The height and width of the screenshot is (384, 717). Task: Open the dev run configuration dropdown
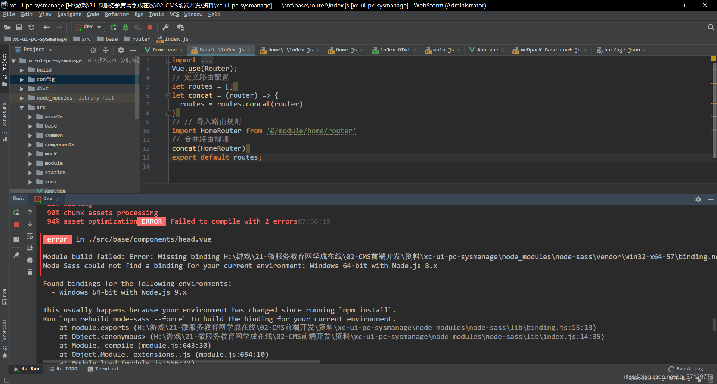coord(99,27)
